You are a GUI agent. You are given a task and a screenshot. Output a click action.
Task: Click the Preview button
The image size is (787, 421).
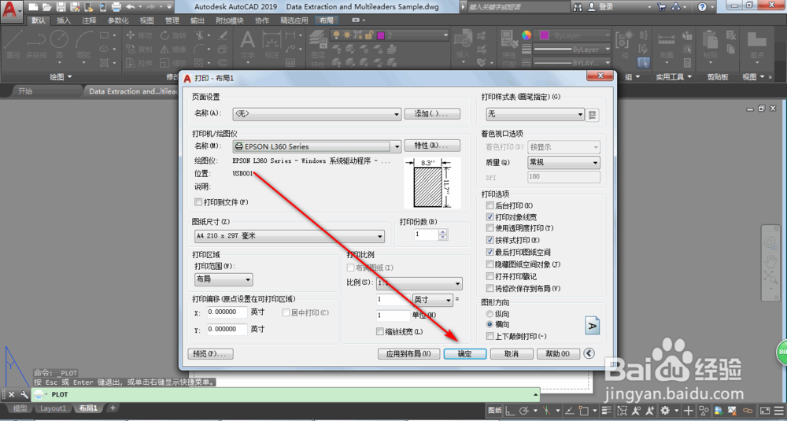pyautogui.click(x=210, y=354)
